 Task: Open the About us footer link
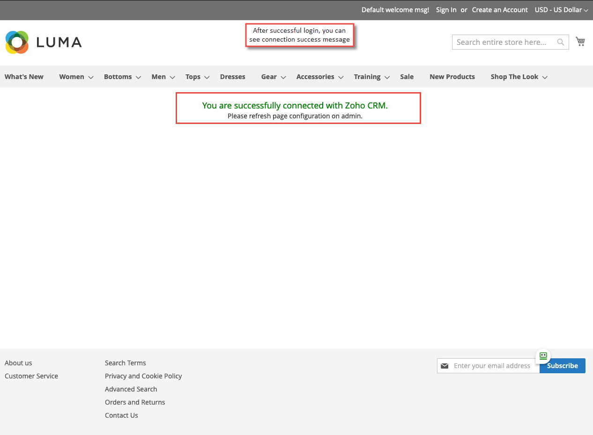(x=18, y=363)
